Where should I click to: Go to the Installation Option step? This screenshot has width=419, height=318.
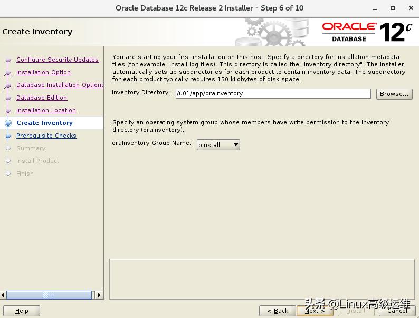44,72
